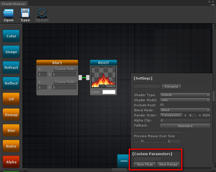The width and height of the screenshot is (216, 172).
Task: Click the New Range button
Action: [x=168, y=164]
